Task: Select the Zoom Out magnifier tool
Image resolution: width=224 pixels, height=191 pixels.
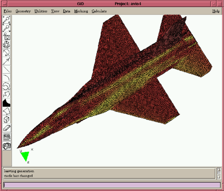Action: point(7,28)
